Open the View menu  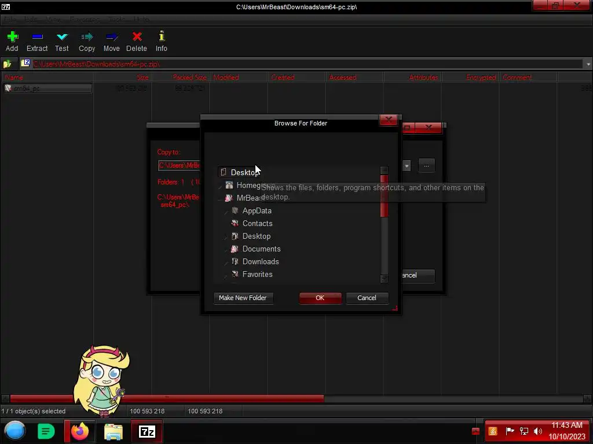54,20
